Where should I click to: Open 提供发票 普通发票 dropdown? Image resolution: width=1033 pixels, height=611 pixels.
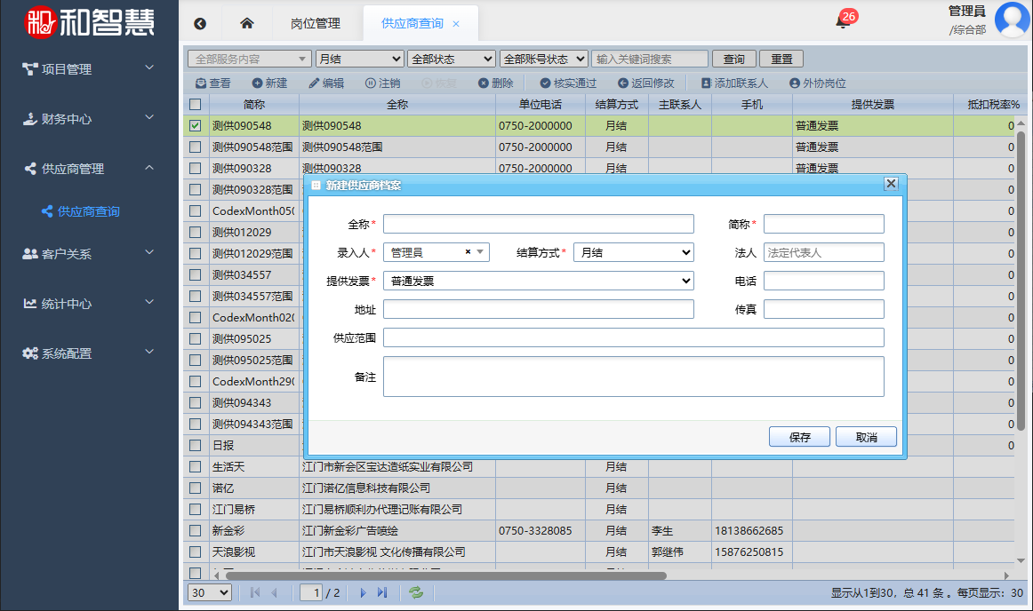[x=538, y=281]
